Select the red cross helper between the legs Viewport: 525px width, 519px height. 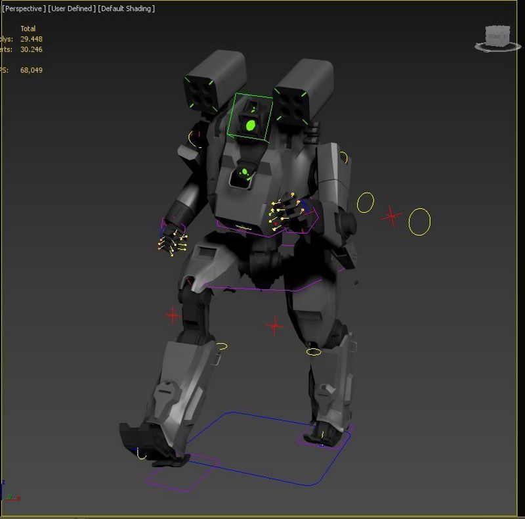(x=274, y=325)
